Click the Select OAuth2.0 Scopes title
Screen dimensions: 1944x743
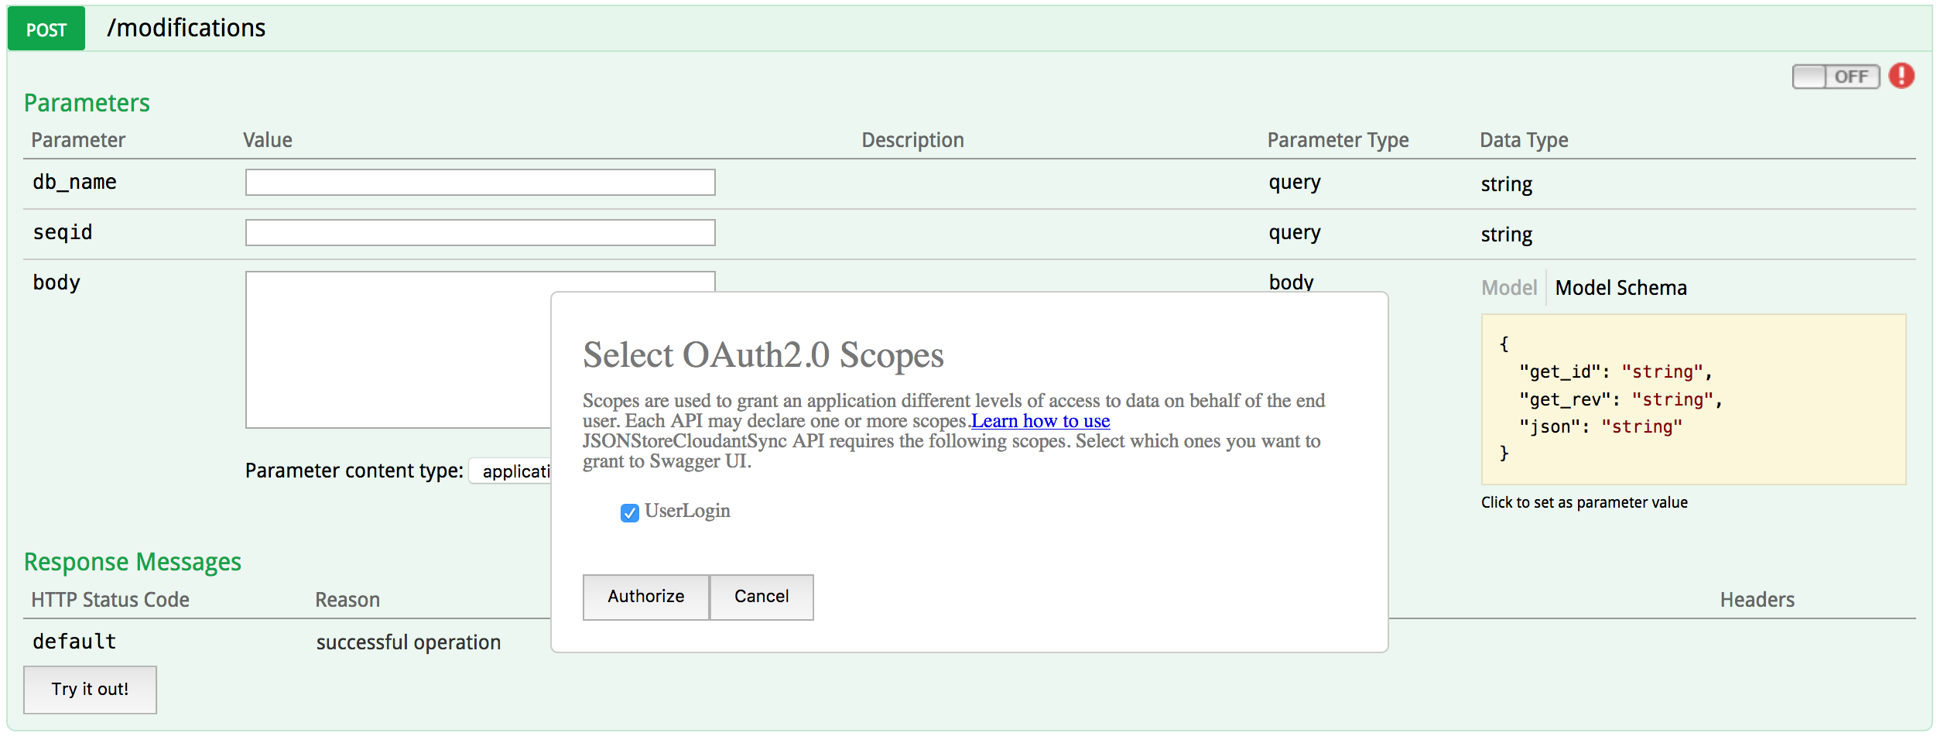pos(763,355)
